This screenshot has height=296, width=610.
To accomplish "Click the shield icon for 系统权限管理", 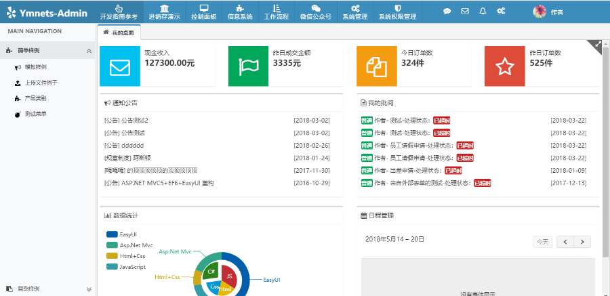I will [x=398, y=9].
